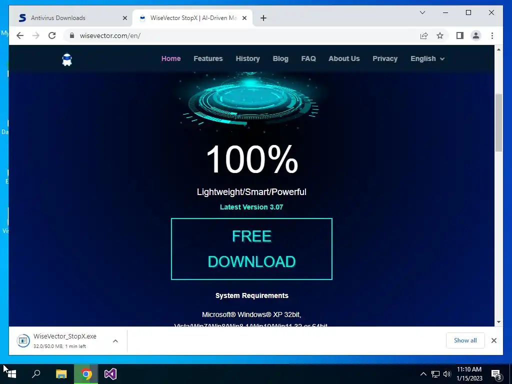Open a new tab with the plus button
The width and height of the screenshot is (512, 384).
coord(263,18)
